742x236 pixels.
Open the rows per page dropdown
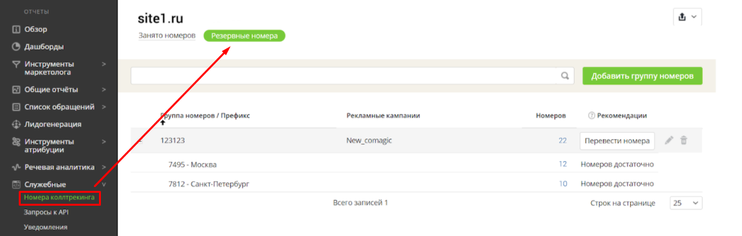tap(686, 203)
